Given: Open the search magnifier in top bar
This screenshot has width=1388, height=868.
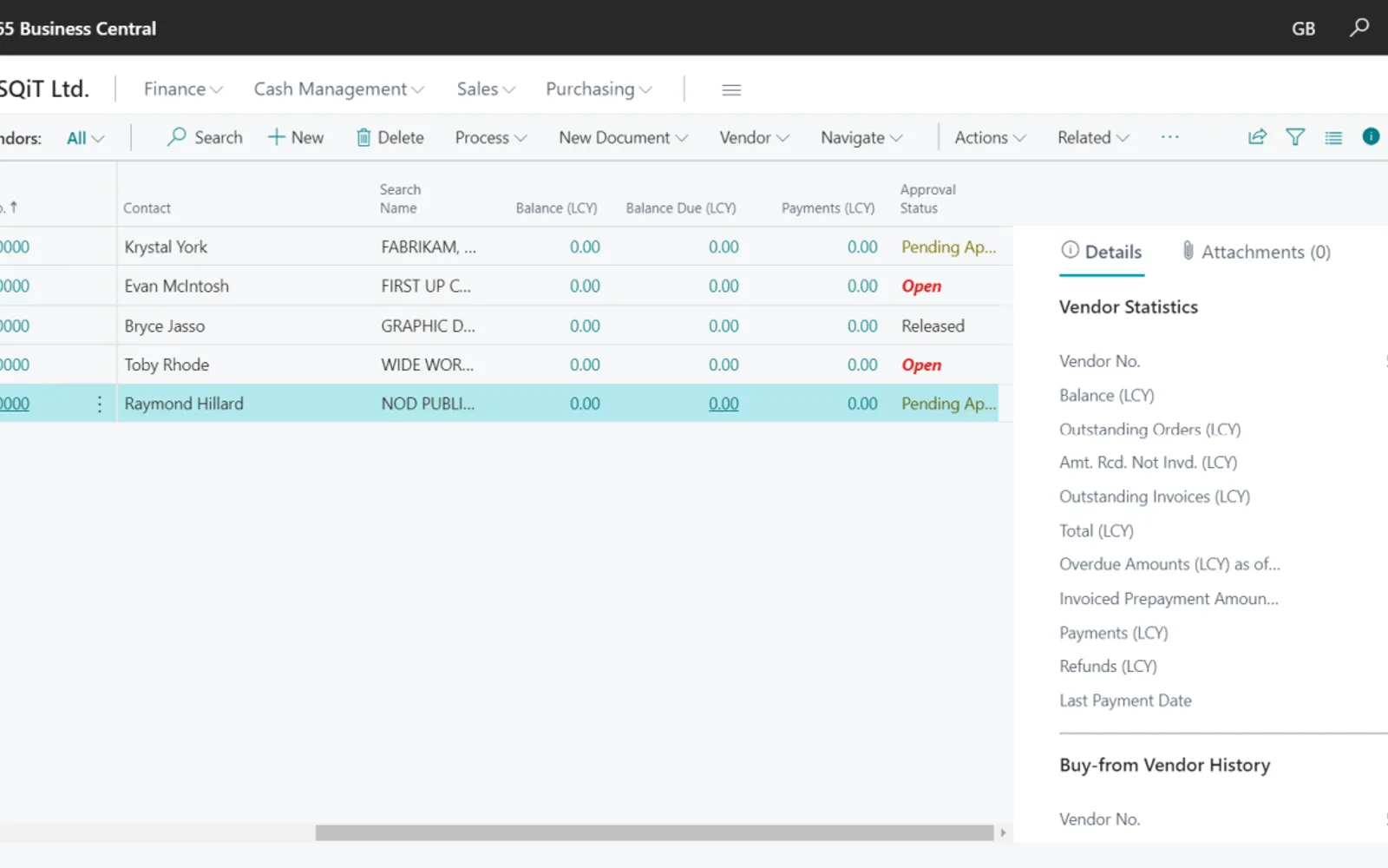Looking at the screenshot, I should click(x=1359, y=28).
